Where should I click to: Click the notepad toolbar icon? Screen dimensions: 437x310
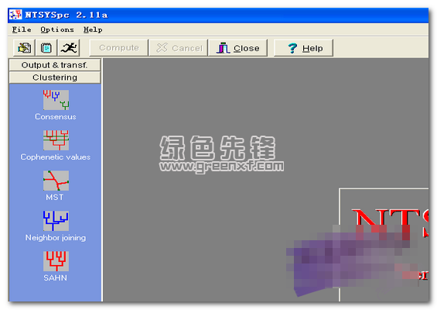click(46, 48)
